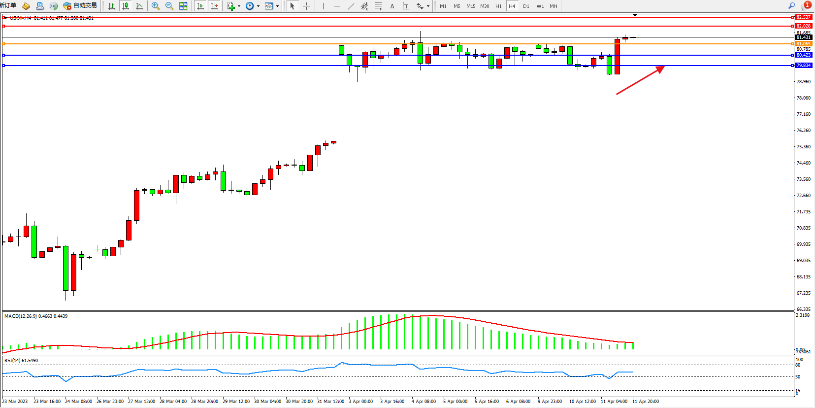The width and height of the screenshot is (815, 408).
Task: Expand the chart templates dropdown arrow
Action: click(x=277, y=6)
